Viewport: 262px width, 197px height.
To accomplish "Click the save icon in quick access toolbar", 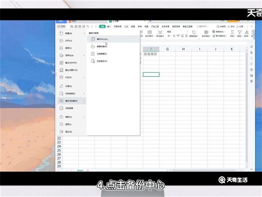I will 72,27.
